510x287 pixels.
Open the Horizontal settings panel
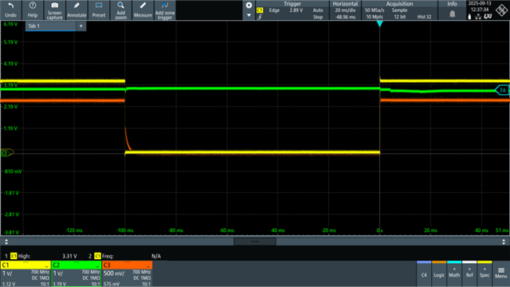345,10
